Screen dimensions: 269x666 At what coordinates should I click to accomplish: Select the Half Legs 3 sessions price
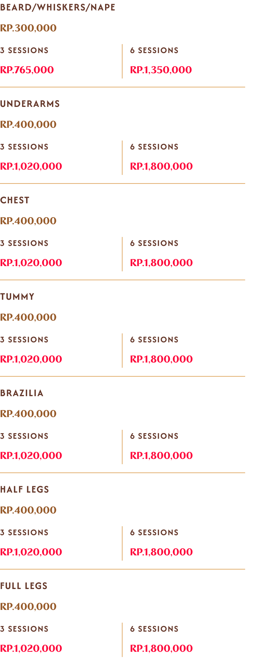click(31, 552)
